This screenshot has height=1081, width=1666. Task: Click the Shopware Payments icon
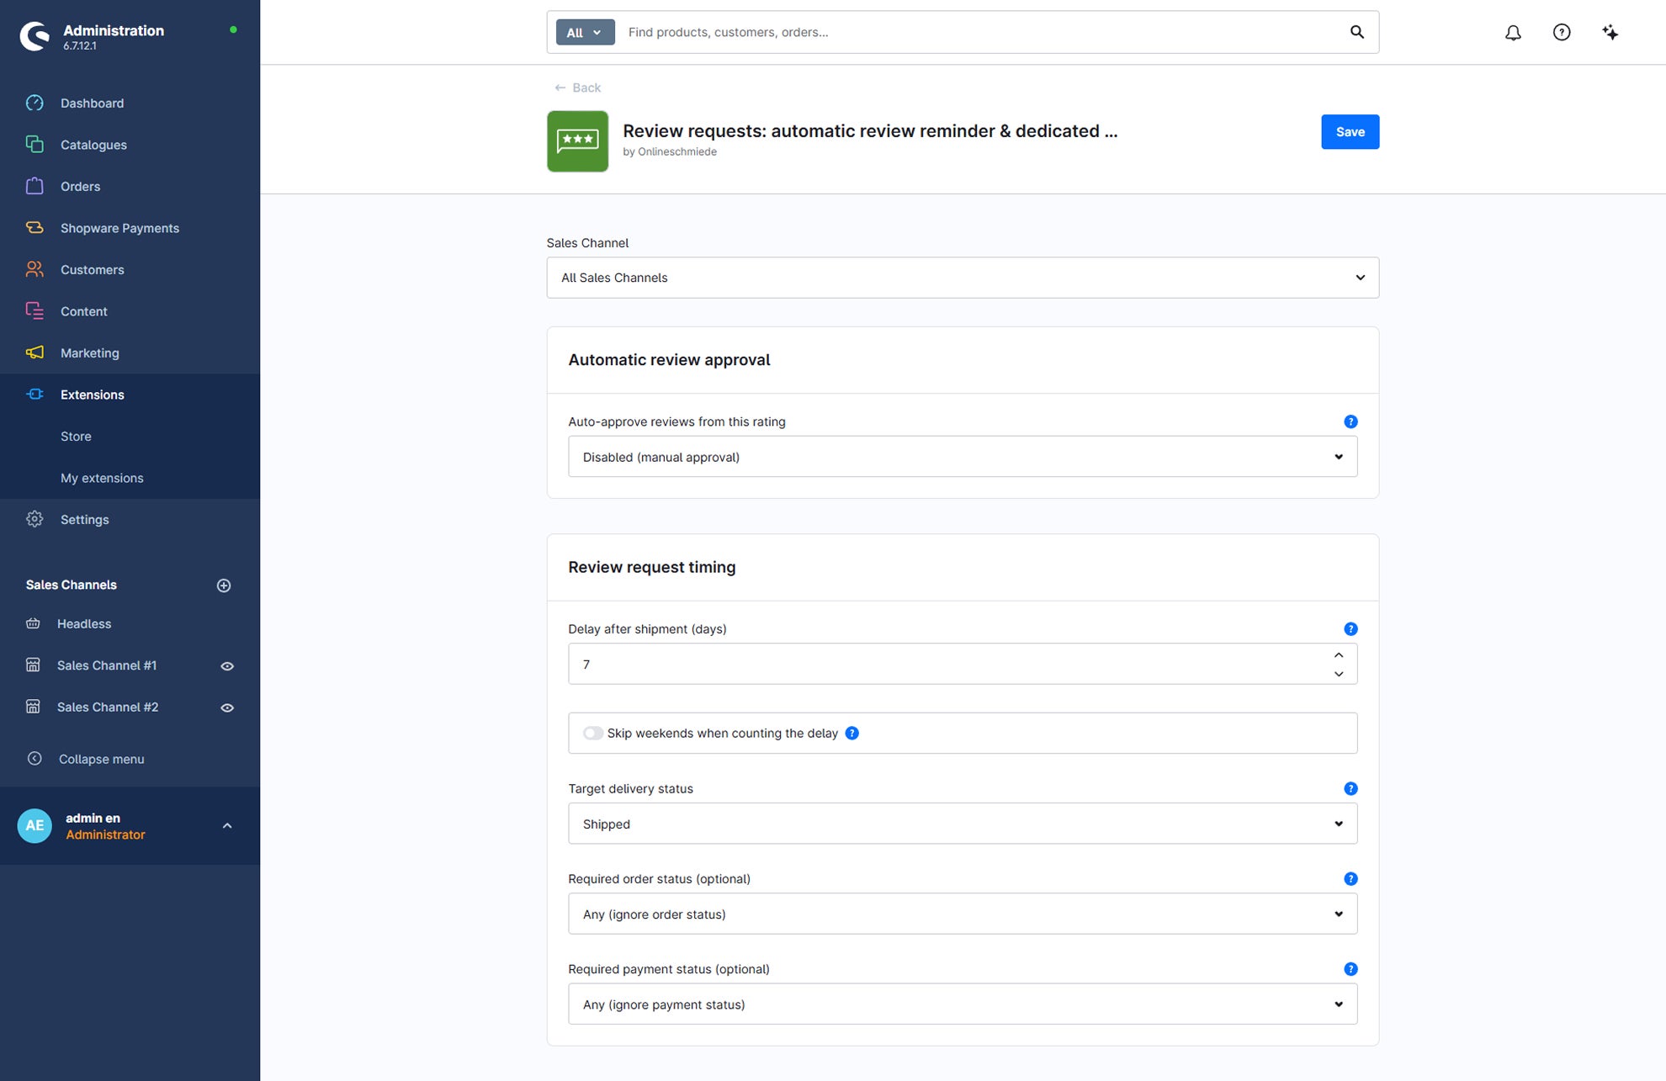click(x=34, y=228)
